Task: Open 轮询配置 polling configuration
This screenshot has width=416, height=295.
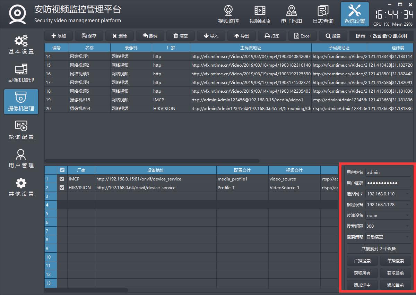Action: pos(21,130)
